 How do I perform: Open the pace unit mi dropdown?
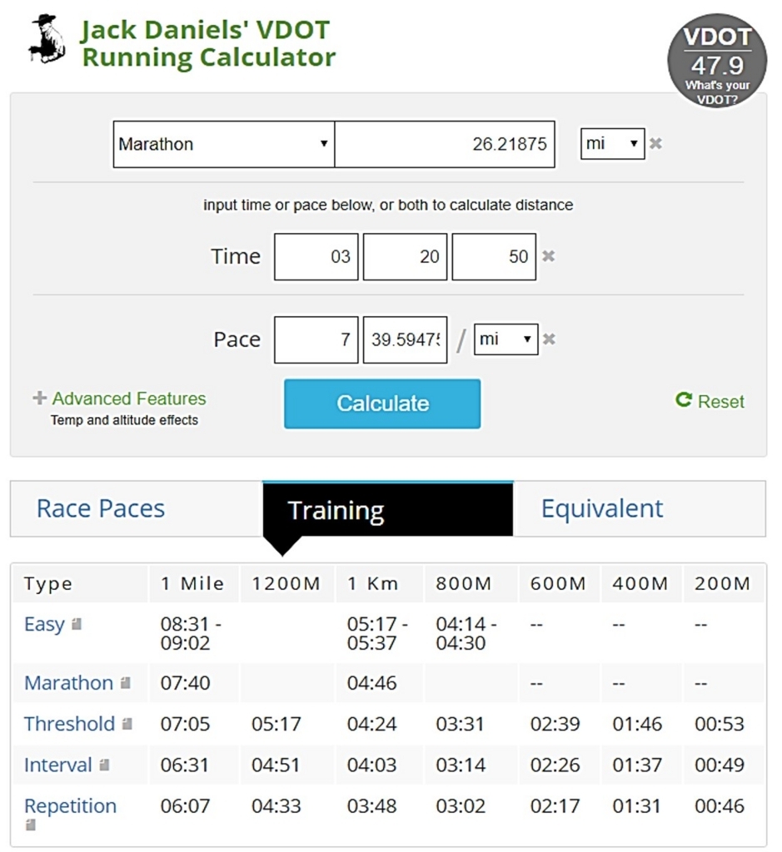point(506,339)
